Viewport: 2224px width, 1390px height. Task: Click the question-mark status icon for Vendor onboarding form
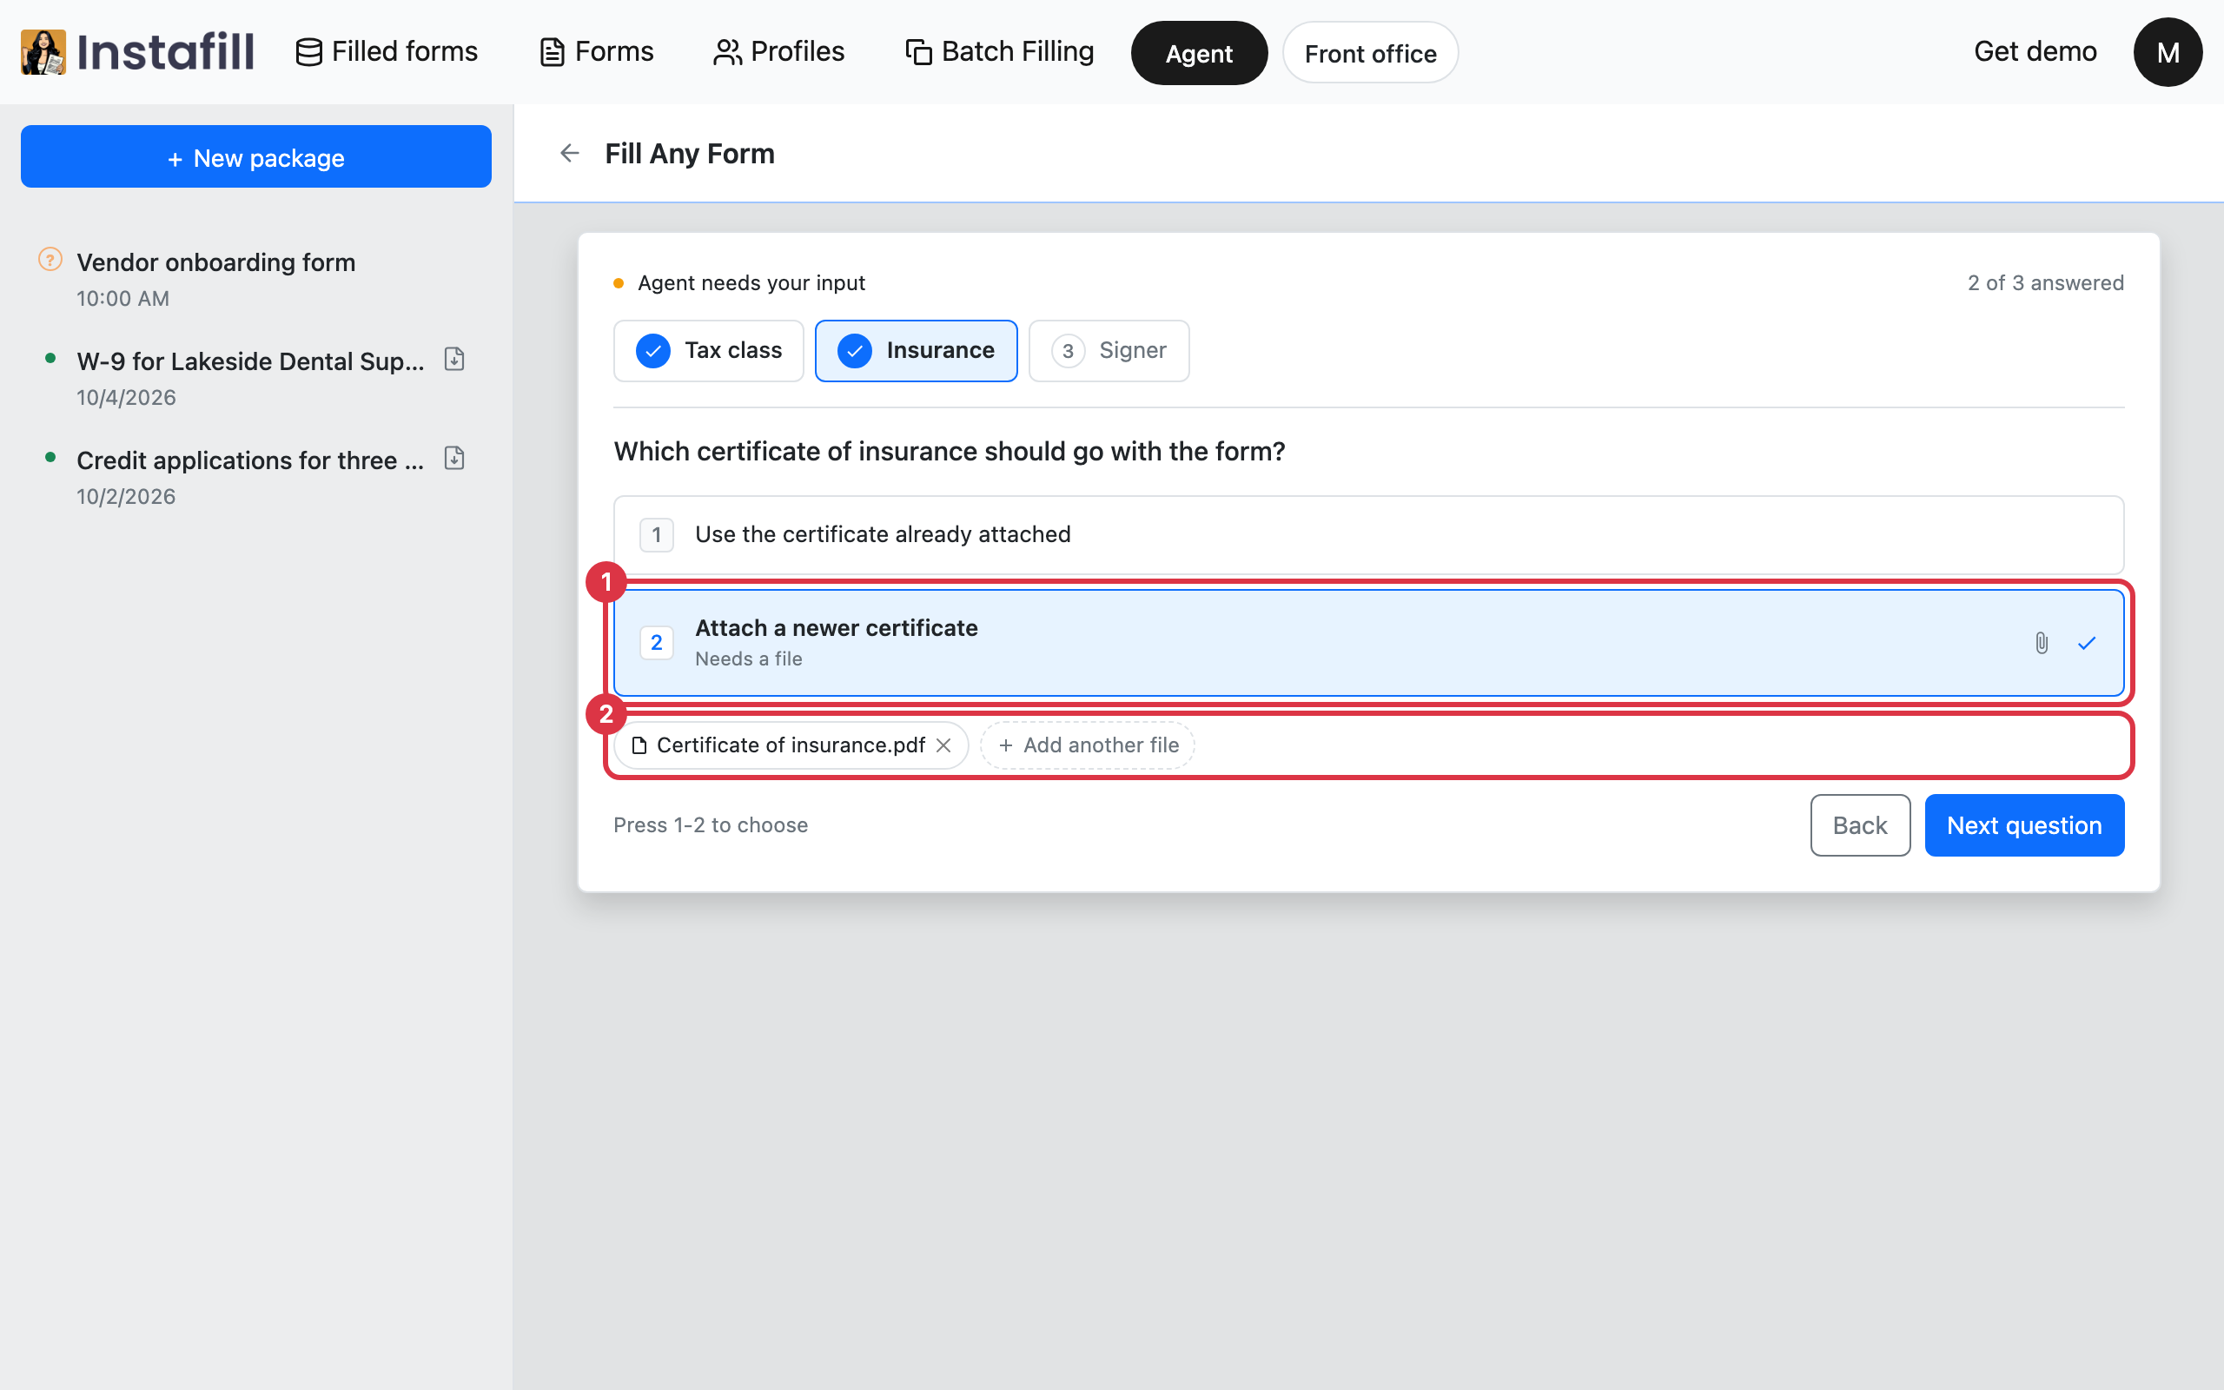[x=50, y=260]
